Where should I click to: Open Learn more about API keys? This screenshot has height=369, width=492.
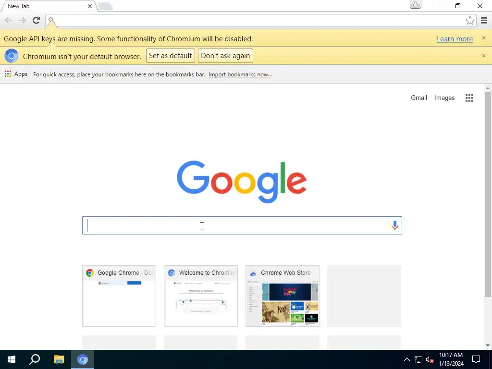click(x=455, y=39)
